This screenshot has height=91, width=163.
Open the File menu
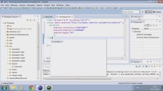tap(2, 5)
